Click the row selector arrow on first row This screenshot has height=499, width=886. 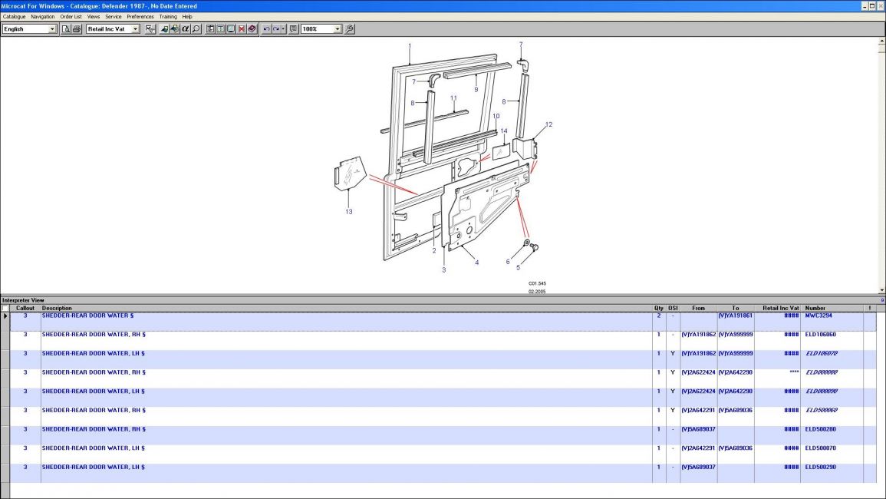click(x=5, y=316)
